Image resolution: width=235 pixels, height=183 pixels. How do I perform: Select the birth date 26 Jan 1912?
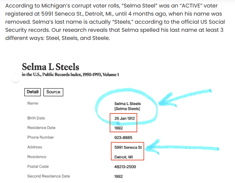tap(125, 118)
